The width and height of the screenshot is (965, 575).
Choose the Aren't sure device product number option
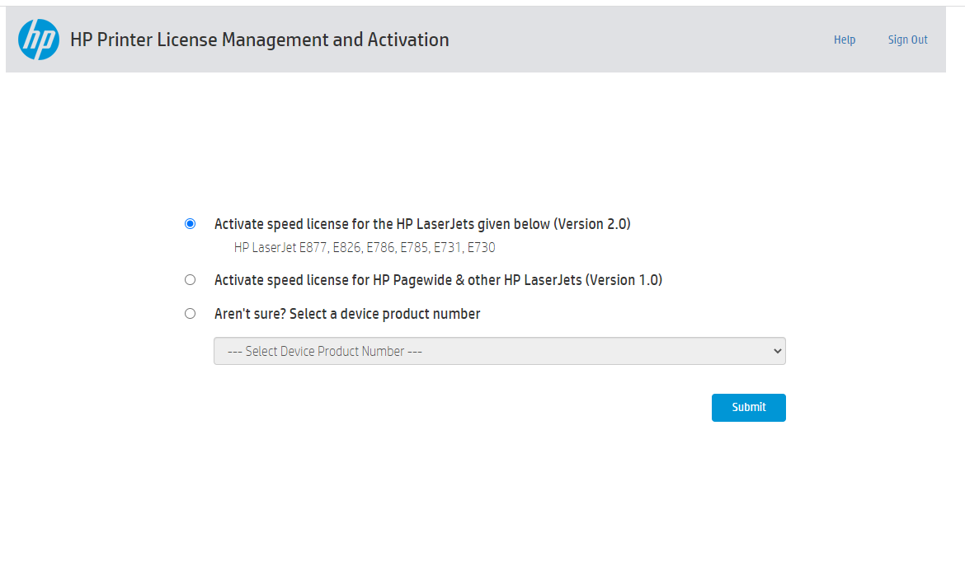[x=191, y=314]
